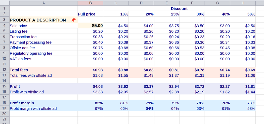Select the $2.50 sale price cell
Screen dimensions: 264x124
pos(243,26)
